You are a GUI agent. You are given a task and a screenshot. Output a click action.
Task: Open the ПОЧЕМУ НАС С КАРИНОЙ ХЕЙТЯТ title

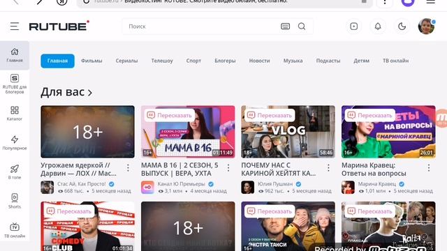click(x=279, y=169)
